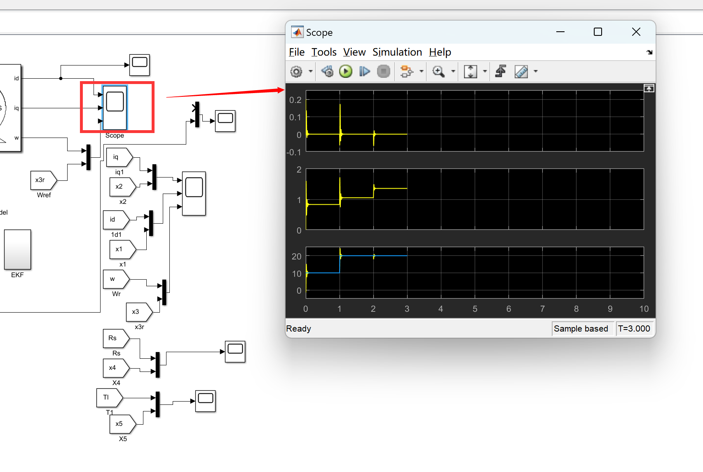This screenshot has height=472, width=703.
Task: Expand the scale axes dropdown arrow
Action: (x=485, y=72)
